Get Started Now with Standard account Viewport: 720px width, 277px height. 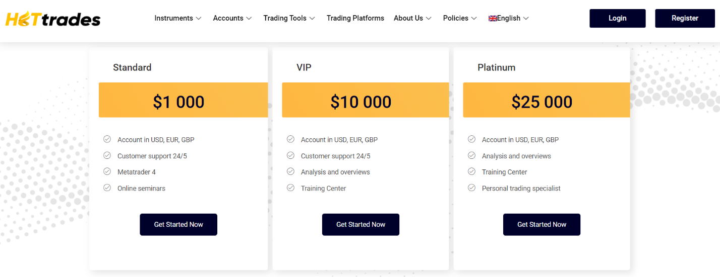178,224
